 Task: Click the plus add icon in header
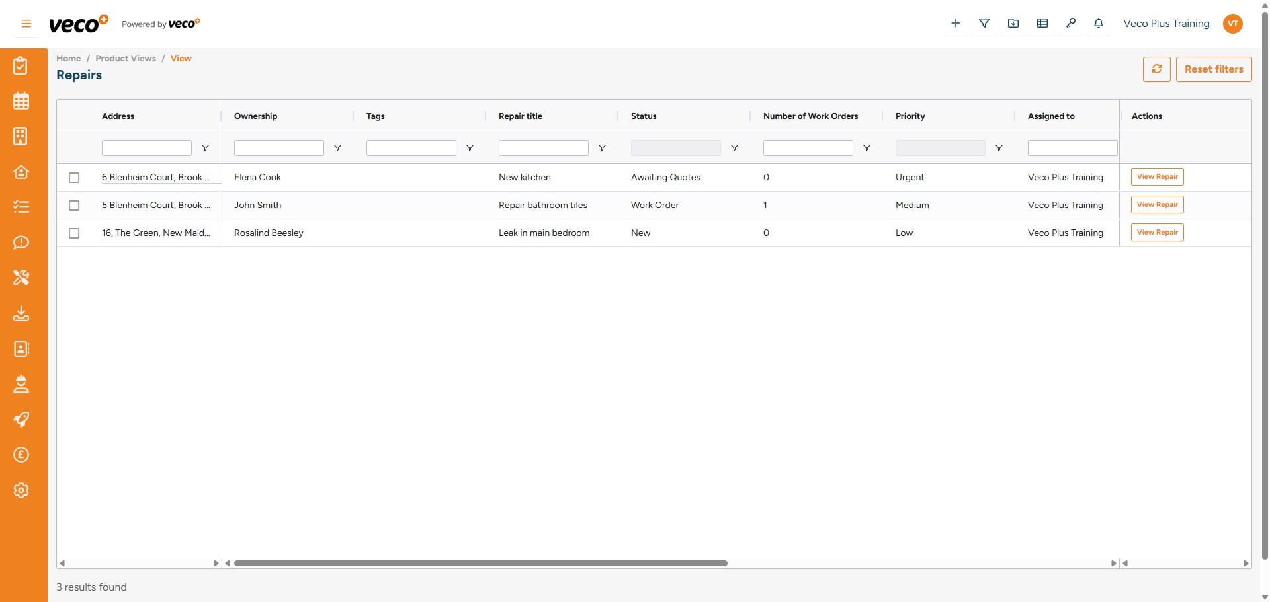coord(955,24)
